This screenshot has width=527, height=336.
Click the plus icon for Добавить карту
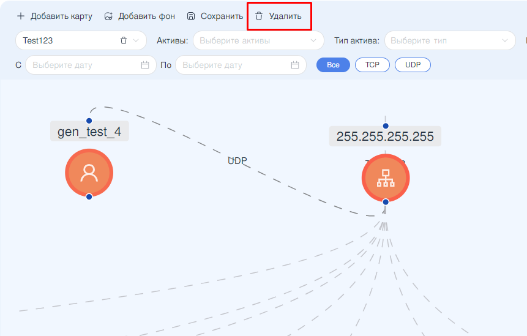[x=21, y=17]
